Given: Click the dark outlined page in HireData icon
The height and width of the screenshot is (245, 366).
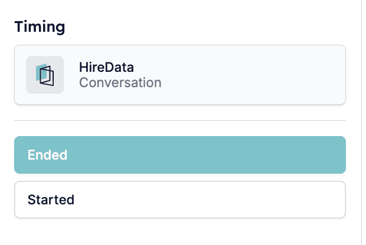Looking at the screenshot, I should click(x=47, y=76).
